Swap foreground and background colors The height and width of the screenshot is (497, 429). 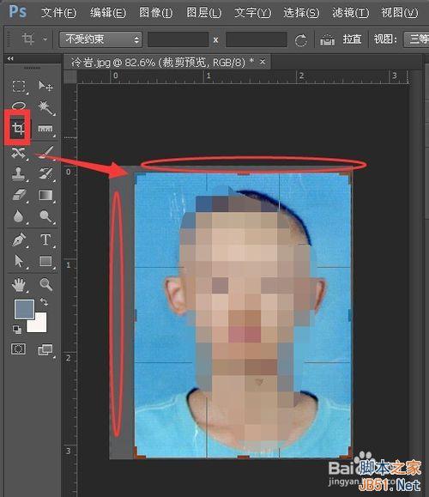[44, 302]
